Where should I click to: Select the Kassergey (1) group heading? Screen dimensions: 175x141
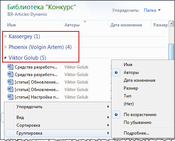[24, 36]
